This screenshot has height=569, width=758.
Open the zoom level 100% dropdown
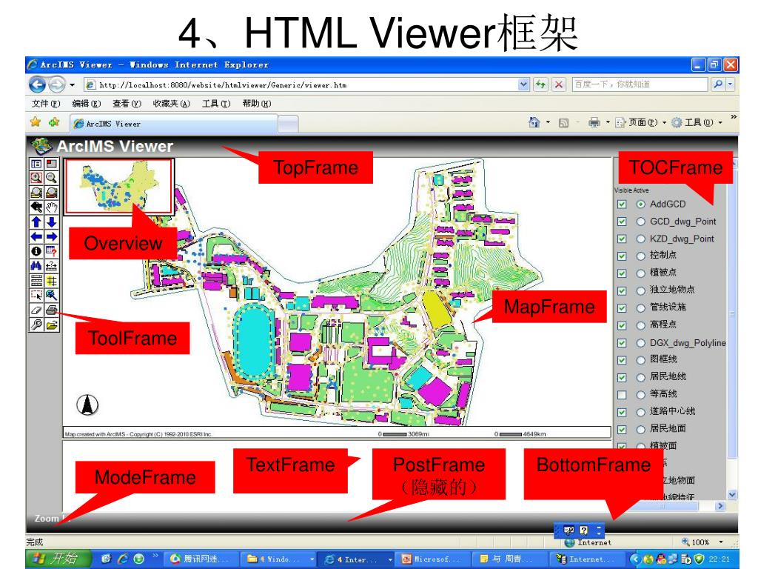[x=721, y=542]
